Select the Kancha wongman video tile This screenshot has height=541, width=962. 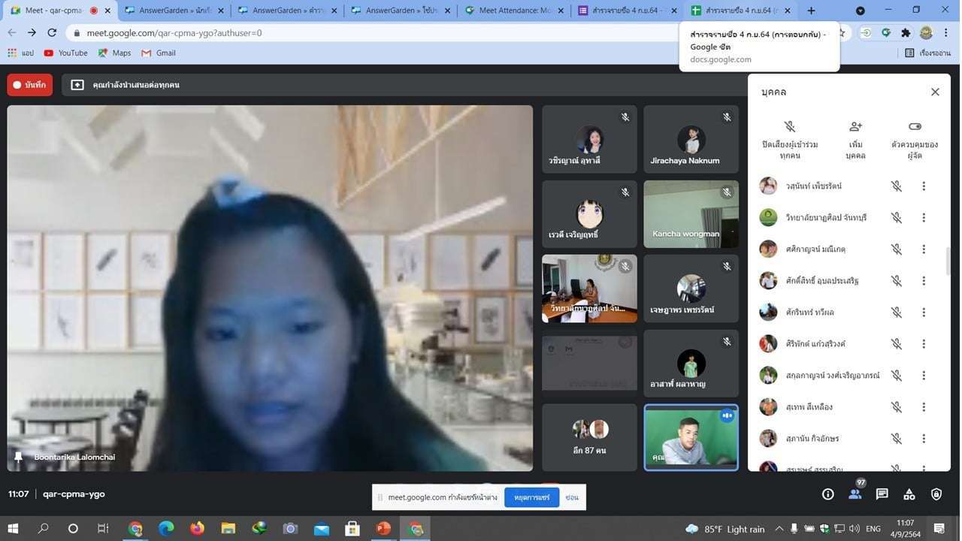[691, 214]
